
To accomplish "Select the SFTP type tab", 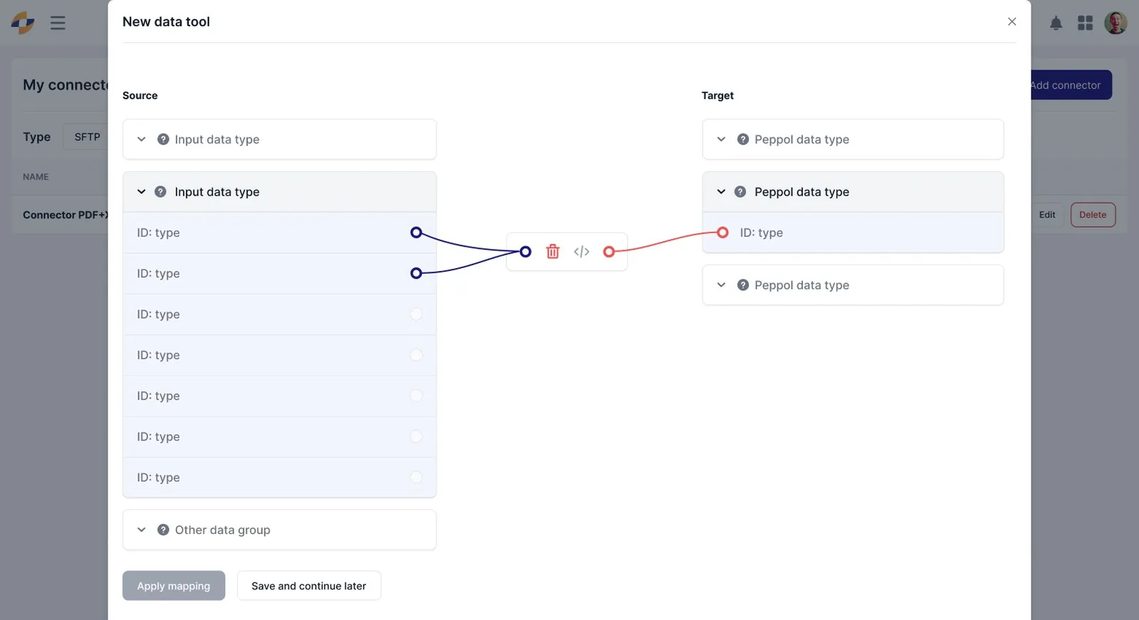I will click(x=87, y=137).
